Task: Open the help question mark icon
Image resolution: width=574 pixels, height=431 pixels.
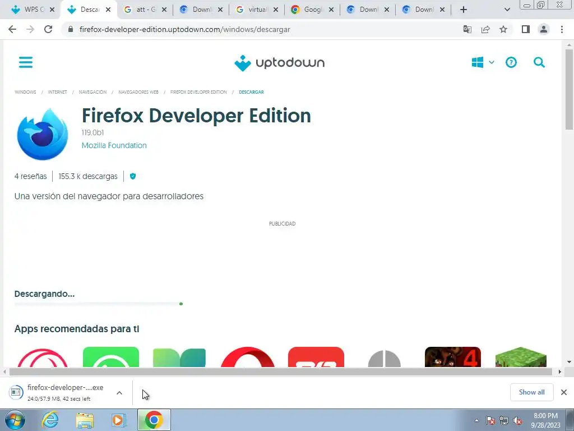Action: tap(511, 62)
